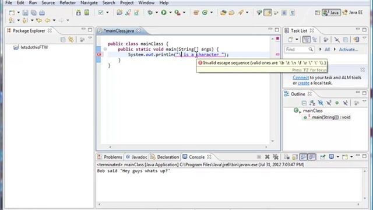The image size is (373, 210).
Task: Click the create local task link
Action: (x=304, y=83)
